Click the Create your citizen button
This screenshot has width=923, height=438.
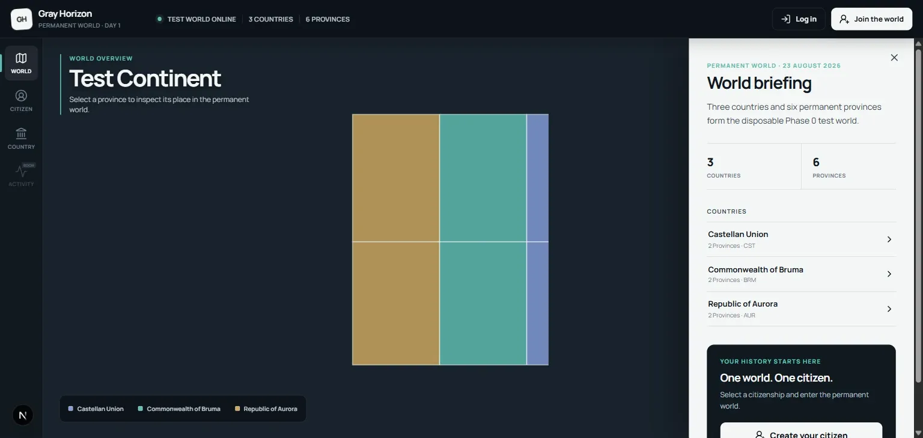pos(801,430)
